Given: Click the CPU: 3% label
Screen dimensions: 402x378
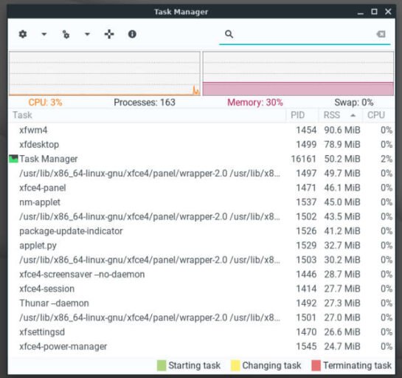Looking at the screenshot, I should tap(45, 103).
